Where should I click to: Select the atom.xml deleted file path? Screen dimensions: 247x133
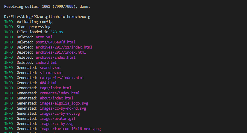click(x=44, y=37)
